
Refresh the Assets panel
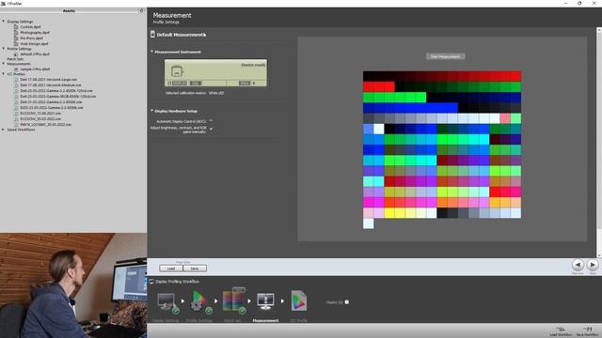pyautogui.click(x=141, y=10)
